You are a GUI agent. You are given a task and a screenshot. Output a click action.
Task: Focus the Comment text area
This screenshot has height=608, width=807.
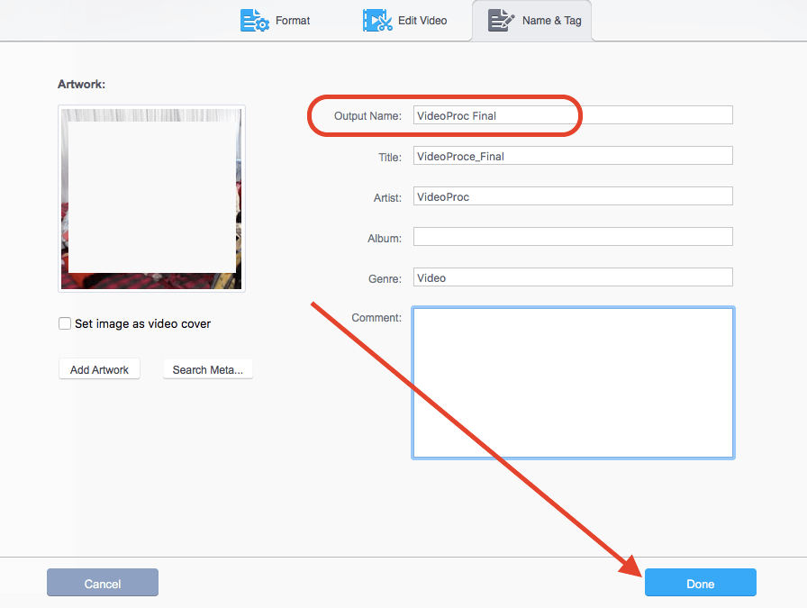point(574,383)
